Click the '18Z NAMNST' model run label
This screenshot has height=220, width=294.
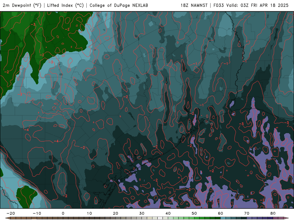[x=194, y=5]
